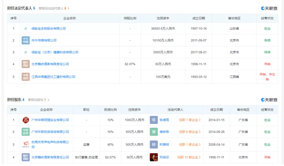284x166 pixels.
Task: Open 中木传媒有限公司 company link
Action: coord(44,41)
